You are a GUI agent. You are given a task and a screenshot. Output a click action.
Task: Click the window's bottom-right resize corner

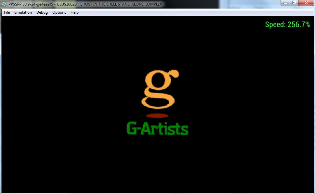click(314, 193)
